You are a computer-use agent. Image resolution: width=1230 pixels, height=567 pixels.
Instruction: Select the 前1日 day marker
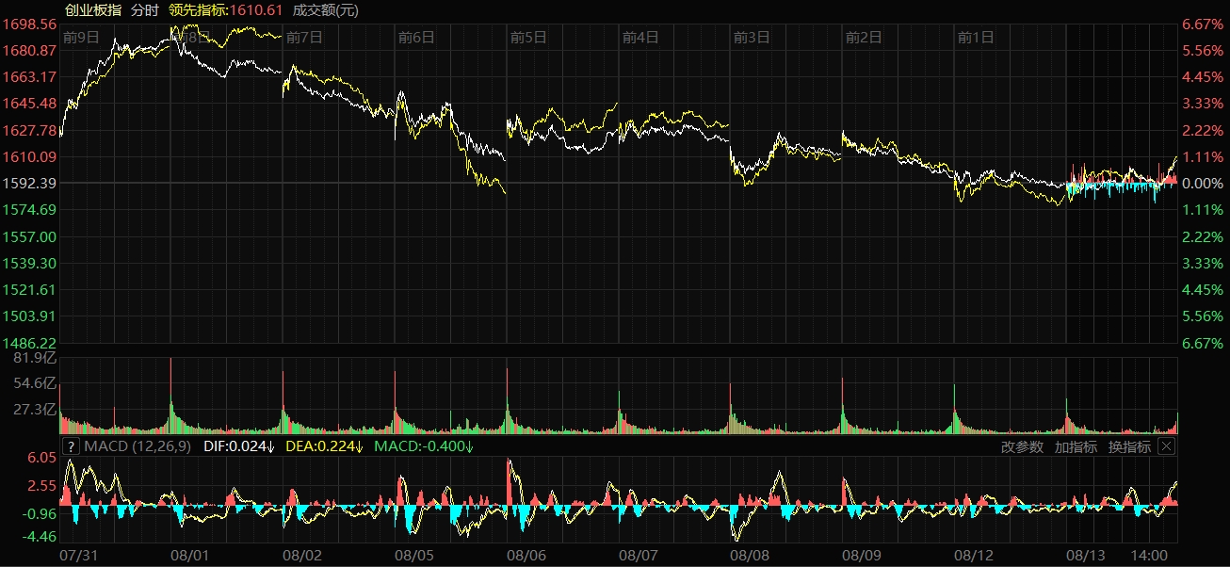pyautogui.click(x=977, y=38)
